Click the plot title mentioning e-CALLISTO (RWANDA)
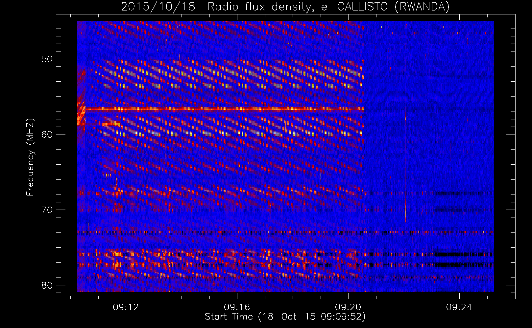The width and height of the screenshot is (532, 328). (x=285, y=7)
